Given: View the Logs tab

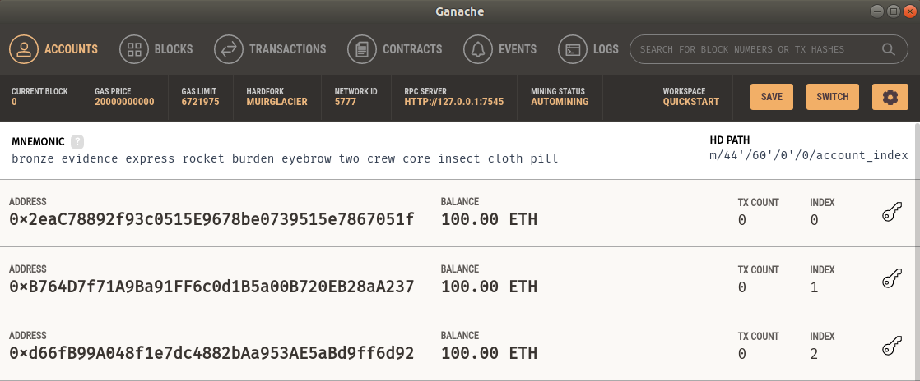Looking at the screenshot, I should pos(588,49).
